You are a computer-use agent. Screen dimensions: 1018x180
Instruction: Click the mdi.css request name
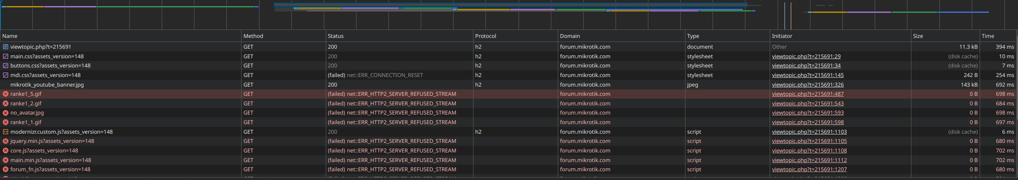46,75
